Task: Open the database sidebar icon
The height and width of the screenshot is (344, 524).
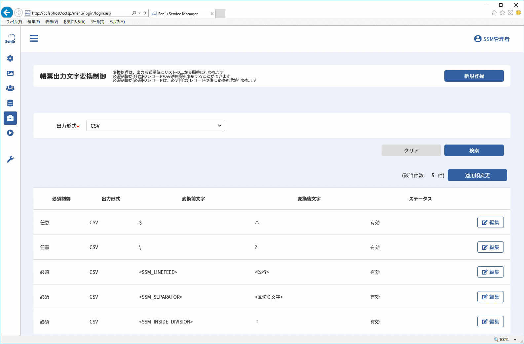Action: (10, 103)
